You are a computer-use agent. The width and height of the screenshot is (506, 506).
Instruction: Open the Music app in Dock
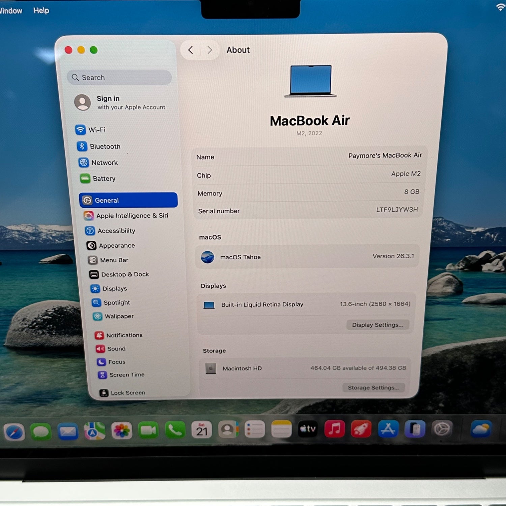[x=334, y=429]
